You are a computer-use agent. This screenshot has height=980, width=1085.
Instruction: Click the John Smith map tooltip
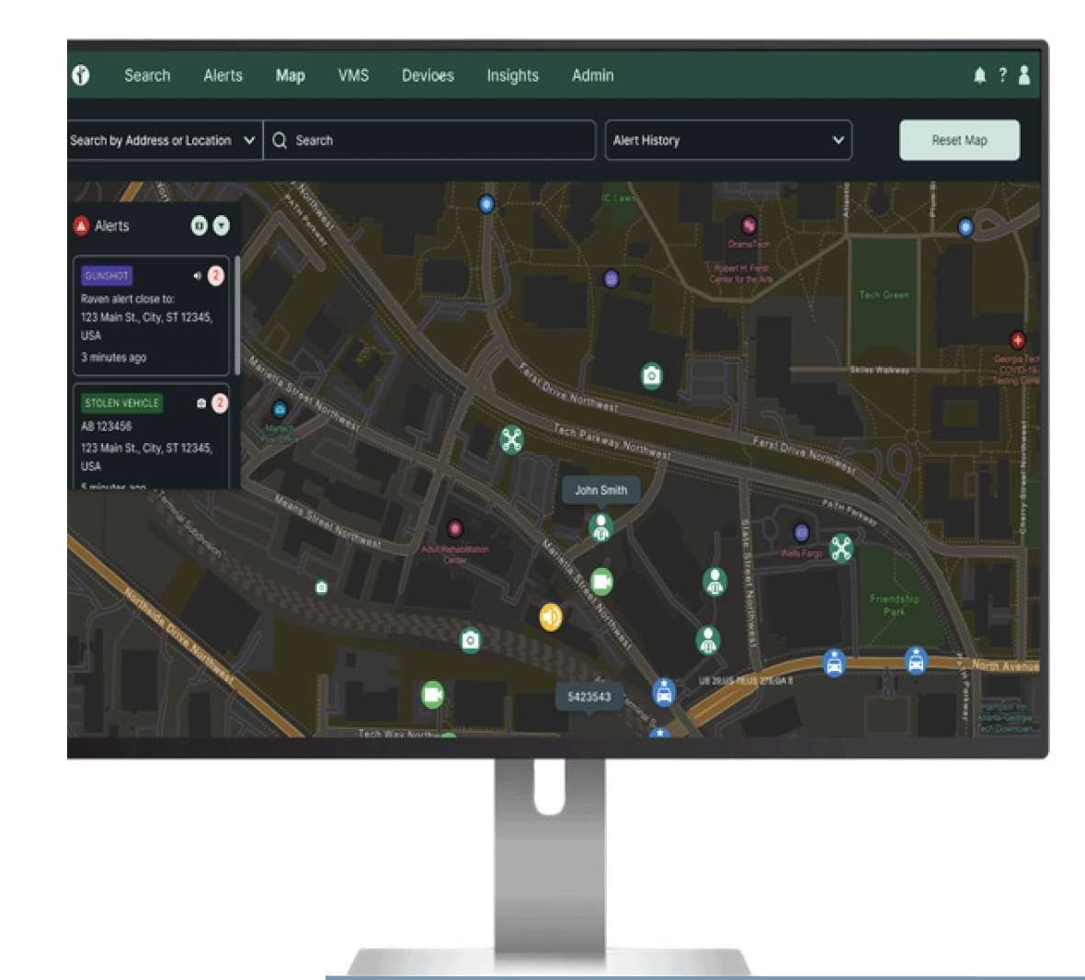(600, 490)
